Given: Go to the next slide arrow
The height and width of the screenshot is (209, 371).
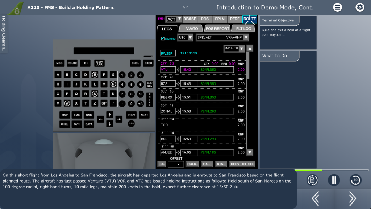Looking at the screenshot, I should coord(352,198).
